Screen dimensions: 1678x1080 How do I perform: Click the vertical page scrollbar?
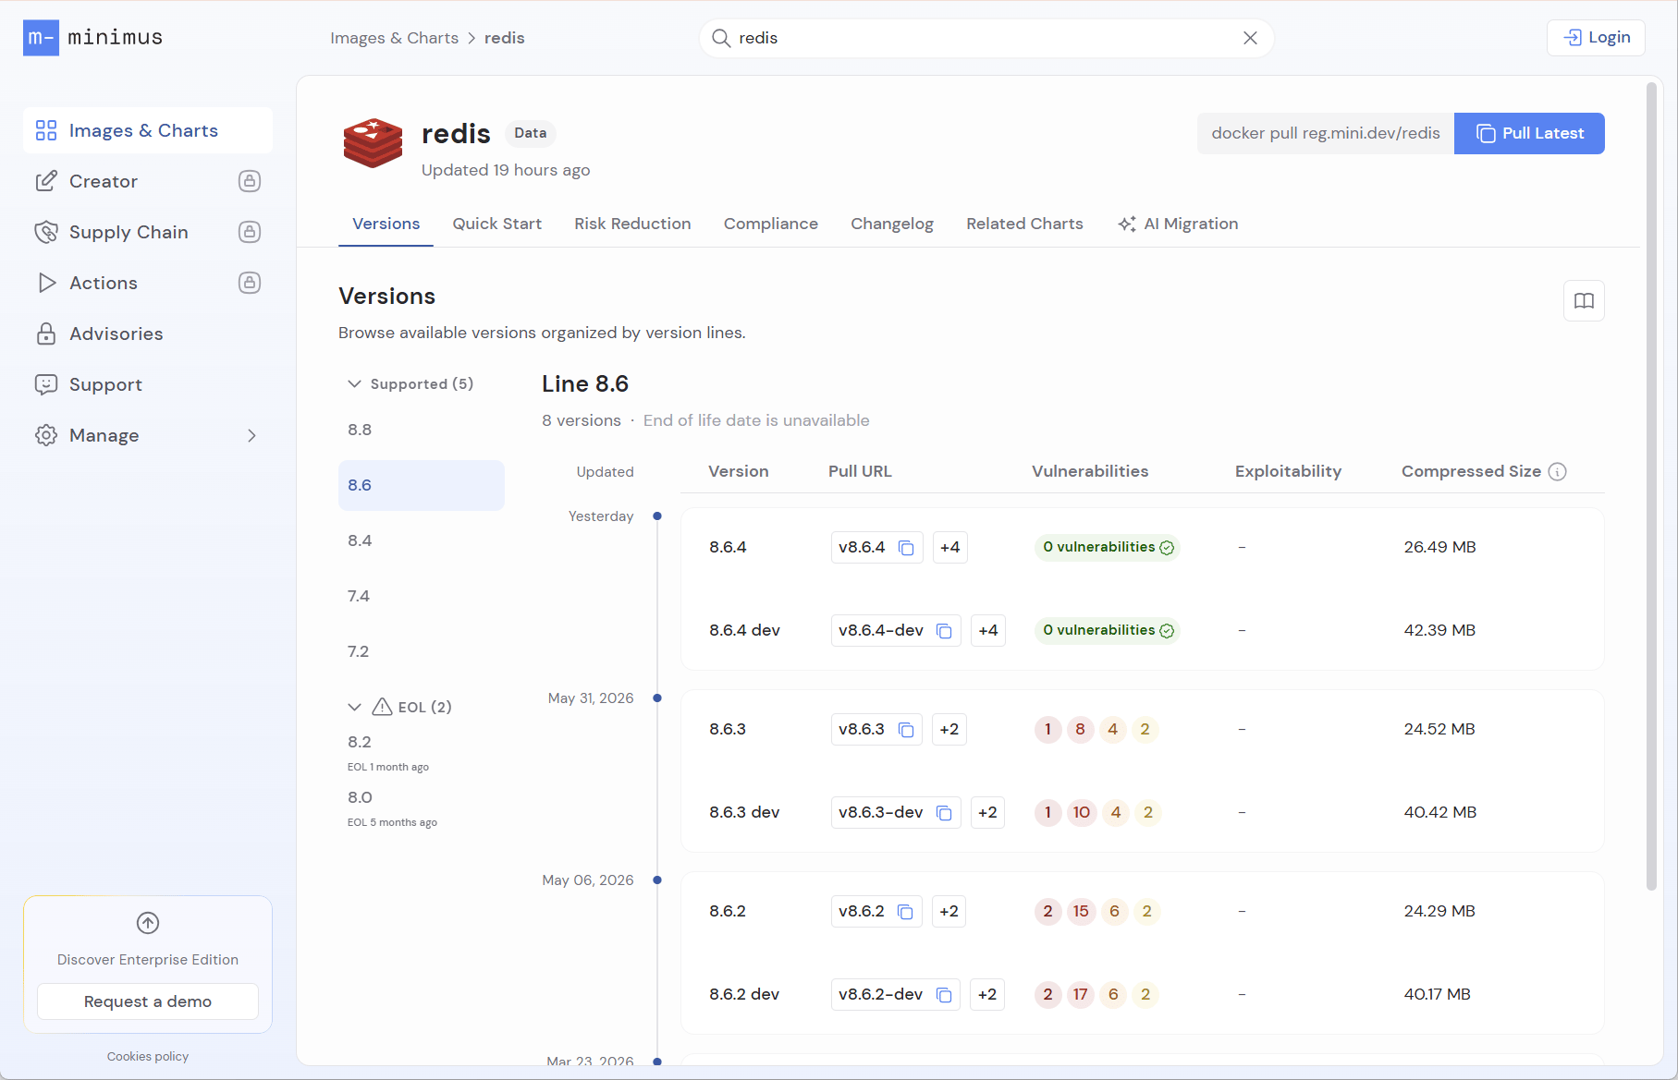pos(1651,487)
